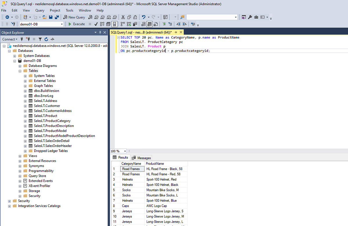Click the Toolbox briefcase icon

tap(256, 17)
